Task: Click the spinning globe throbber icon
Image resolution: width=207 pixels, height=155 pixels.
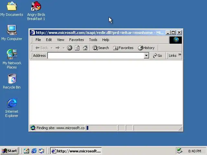Action: 176,40
